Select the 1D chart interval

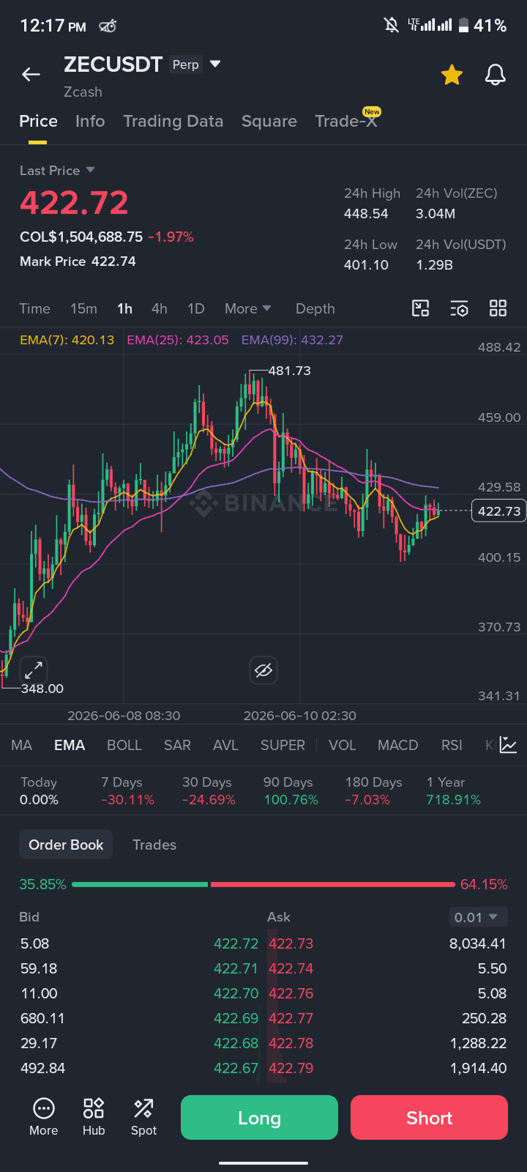point(196,309)
